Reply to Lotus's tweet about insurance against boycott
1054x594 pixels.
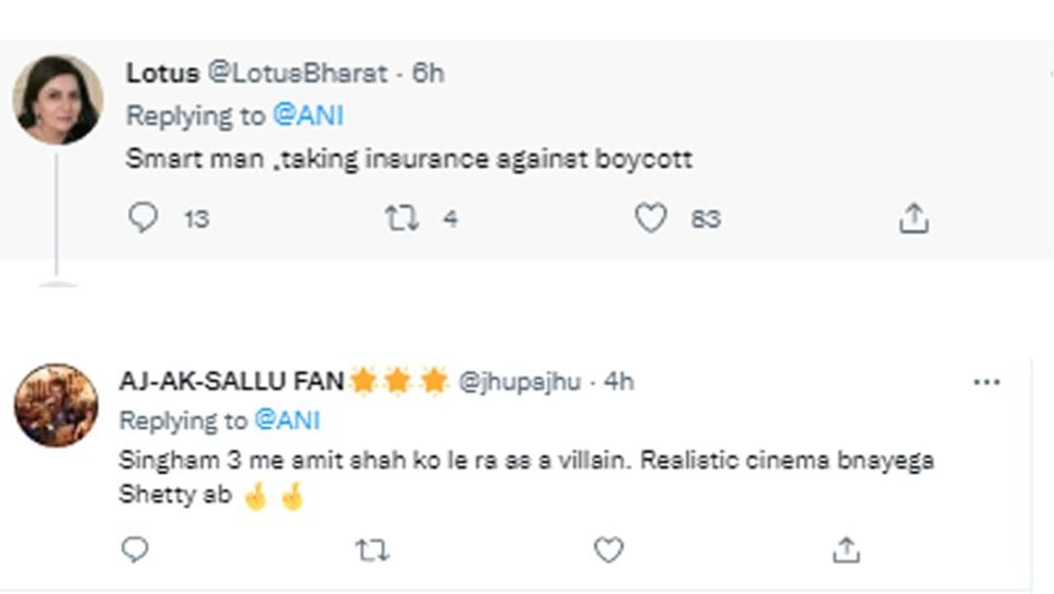143,218
